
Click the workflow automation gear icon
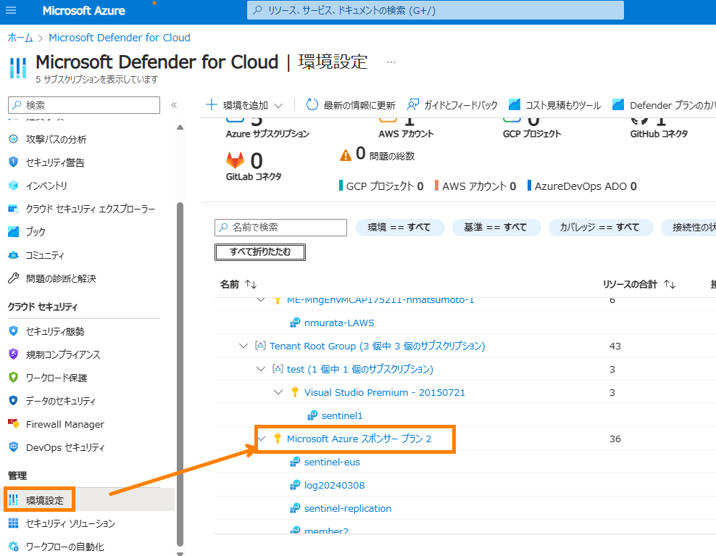tap(13, 547)
